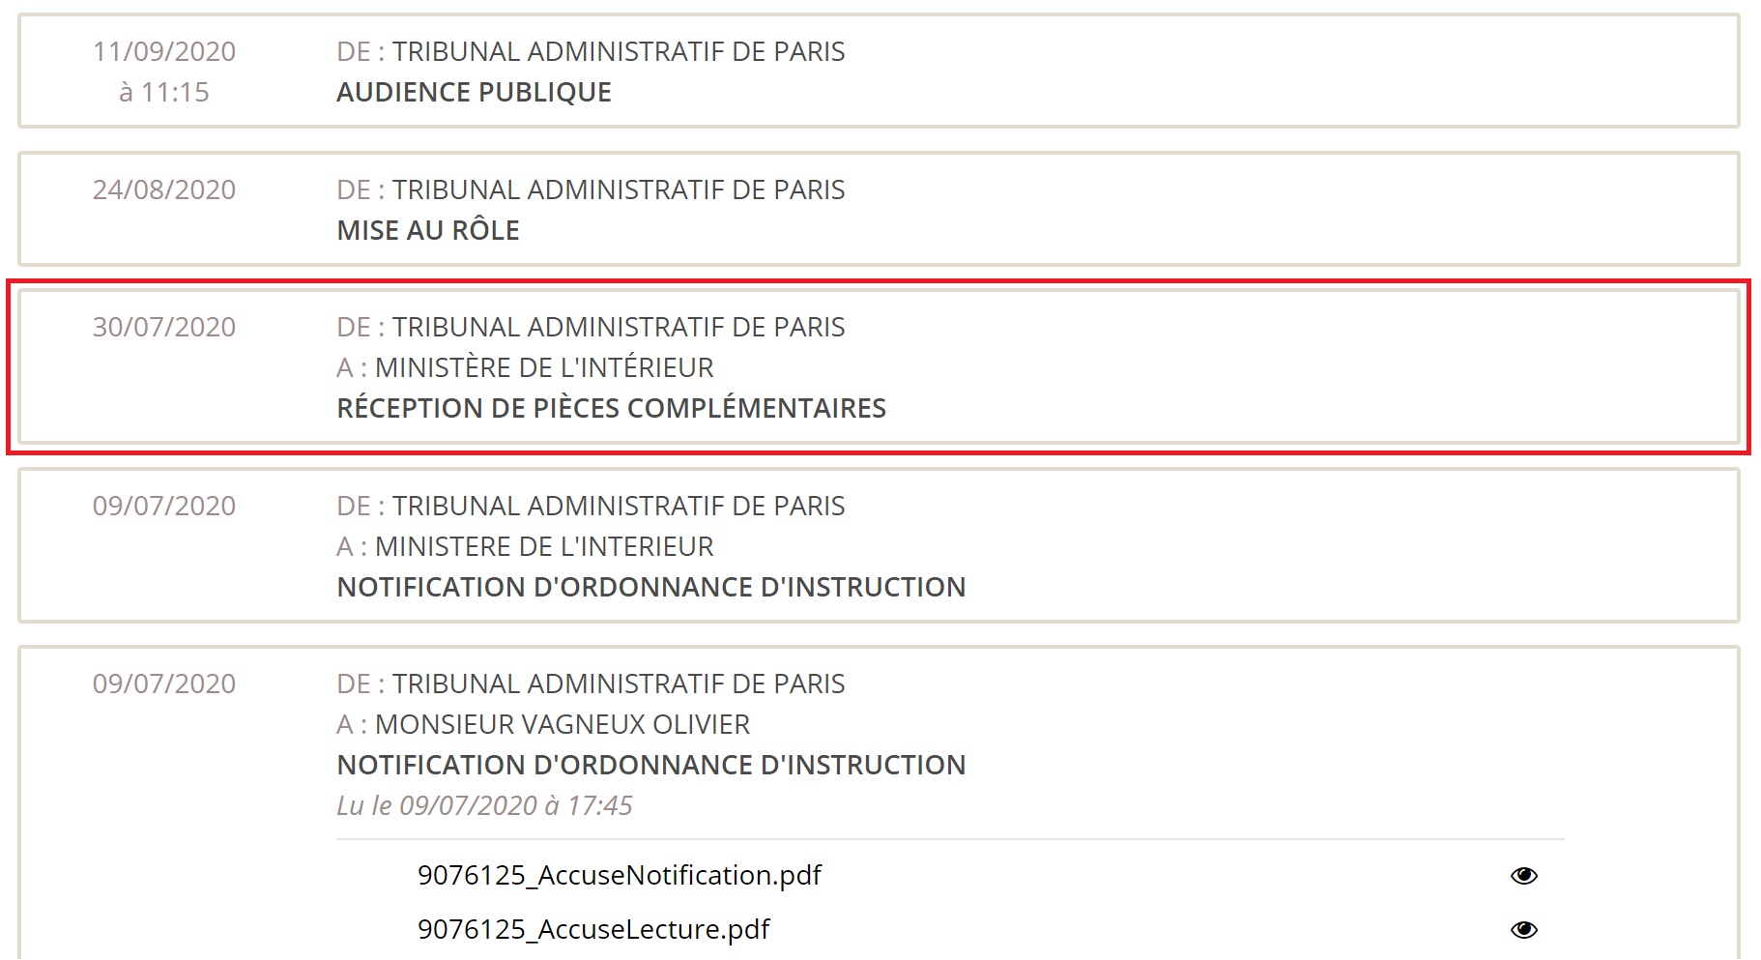Click the 11/09/2020 date of the hearing
Image resolution: width=1761 pixels, height=960 pixels.
(164, 52)
